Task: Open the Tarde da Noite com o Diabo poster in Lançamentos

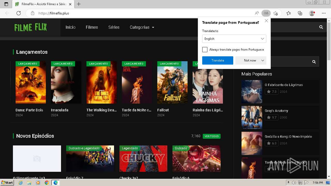Action: (x=137, y=82)
